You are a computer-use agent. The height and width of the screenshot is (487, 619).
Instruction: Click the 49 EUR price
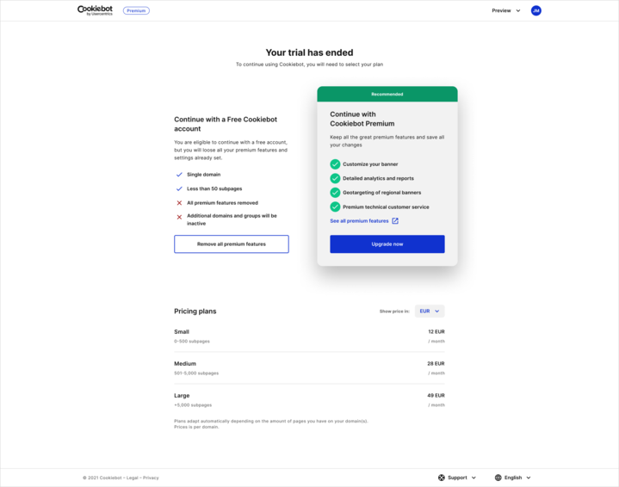pos(436,396)
